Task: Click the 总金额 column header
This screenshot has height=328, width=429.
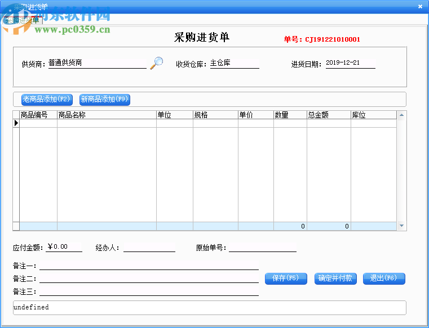Action: tap(329, 115)
